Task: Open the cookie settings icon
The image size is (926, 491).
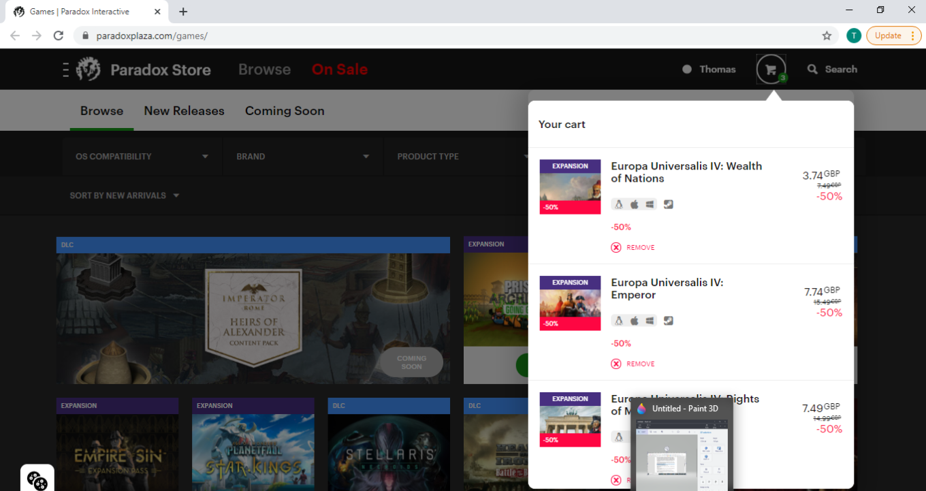Action: [37, 480]
